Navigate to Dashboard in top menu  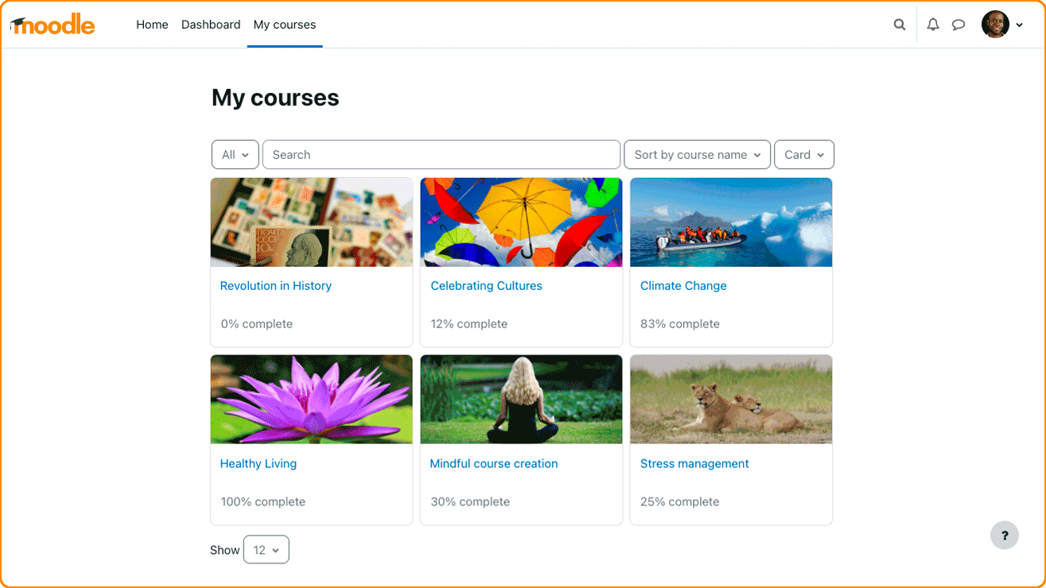[x=211, y=25]
